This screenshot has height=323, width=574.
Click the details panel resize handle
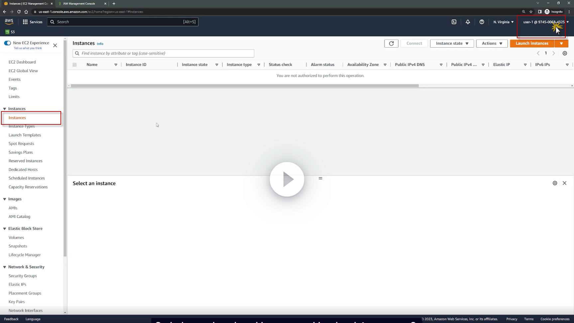click(x=320, y=178)
